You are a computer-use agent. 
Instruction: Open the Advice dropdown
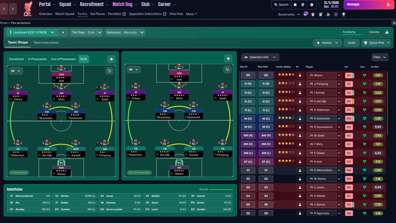tap(327, 43)
